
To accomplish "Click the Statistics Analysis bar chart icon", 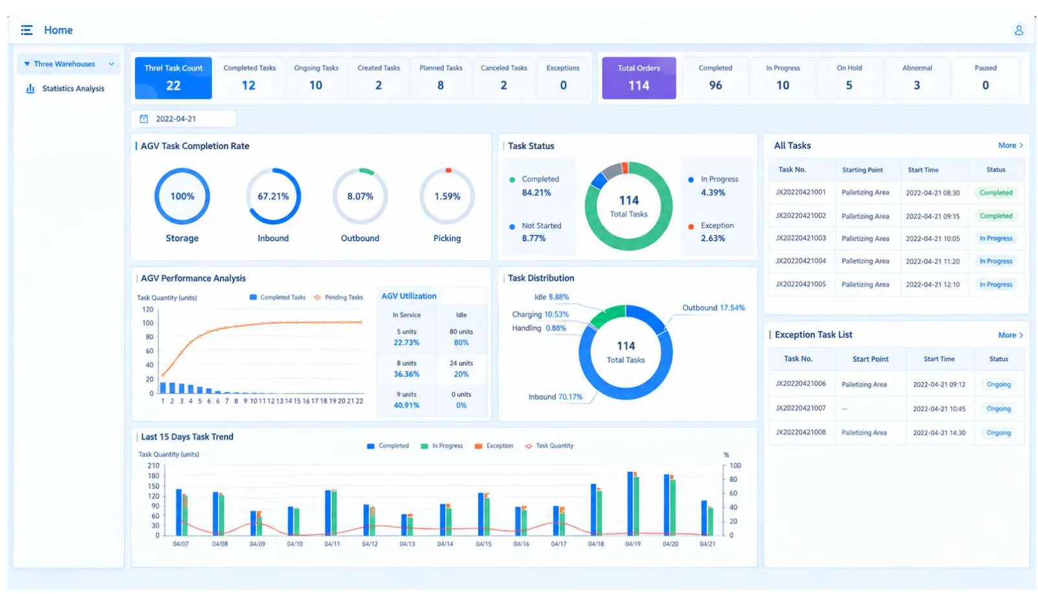I will point(30,88).
